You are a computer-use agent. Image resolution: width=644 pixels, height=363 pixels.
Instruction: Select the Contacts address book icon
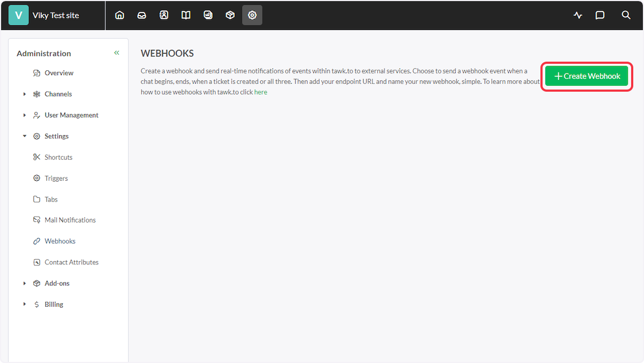163,15
